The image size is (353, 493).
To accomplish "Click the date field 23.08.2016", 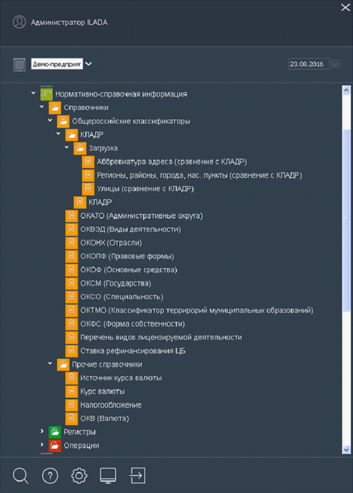I will point(309,64).
